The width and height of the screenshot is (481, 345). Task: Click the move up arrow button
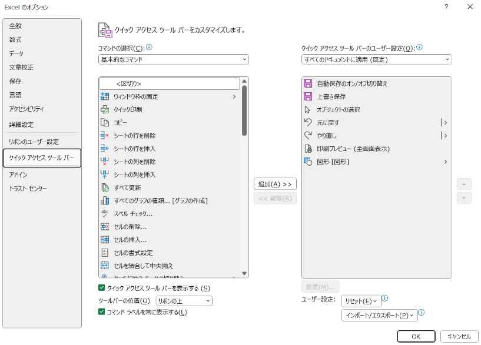(464, 185)
